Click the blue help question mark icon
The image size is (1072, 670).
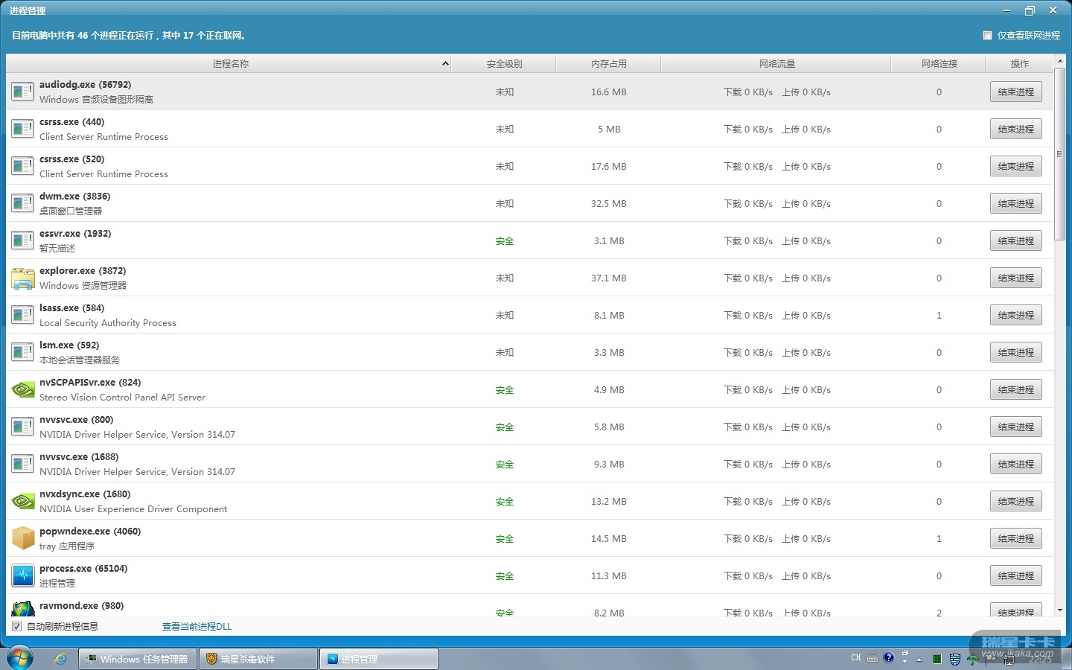[x=889, y=658]
